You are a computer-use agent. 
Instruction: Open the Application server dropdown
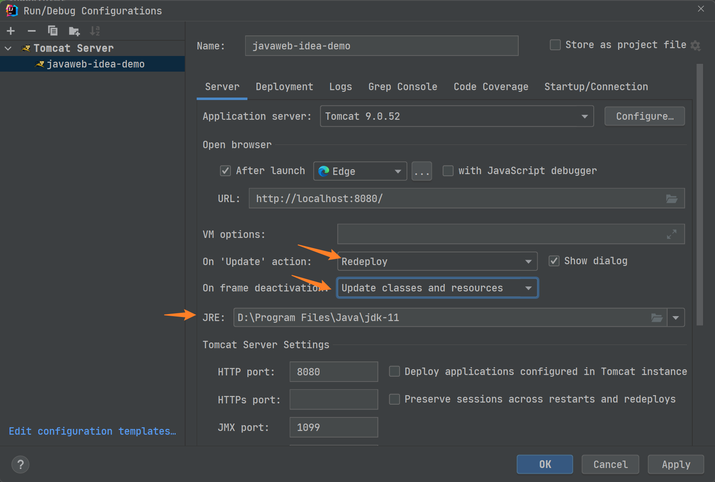(x=585, y=116)
